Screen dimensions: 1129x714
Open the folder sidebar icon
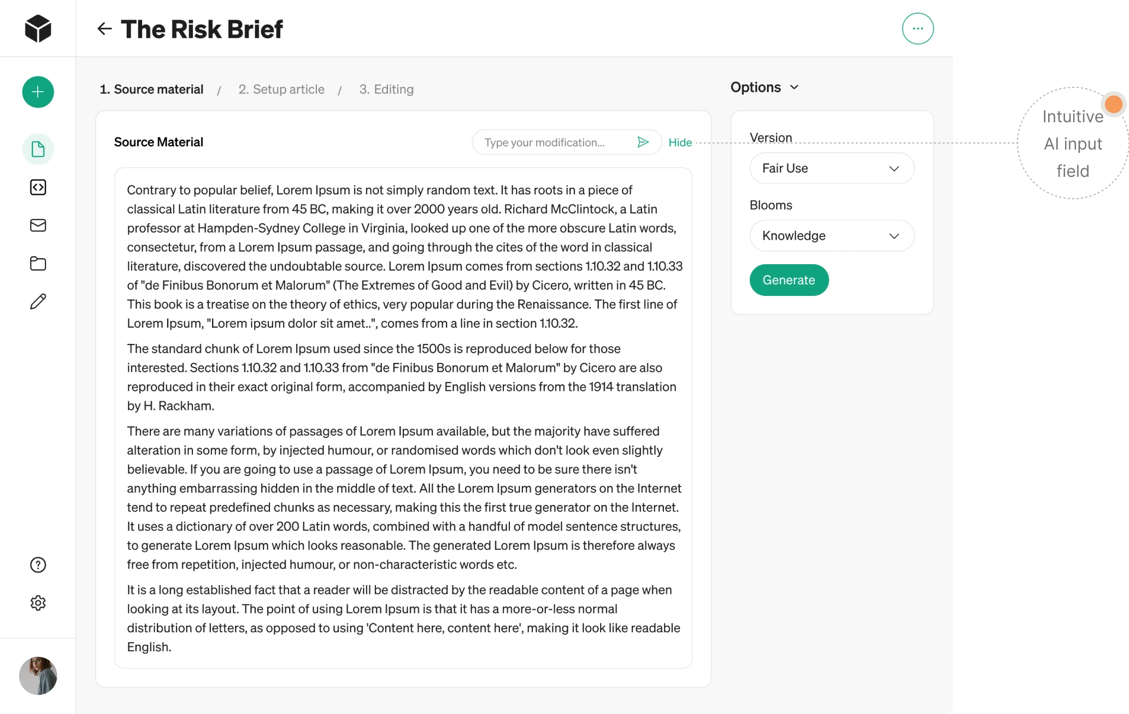click(37, 264)
